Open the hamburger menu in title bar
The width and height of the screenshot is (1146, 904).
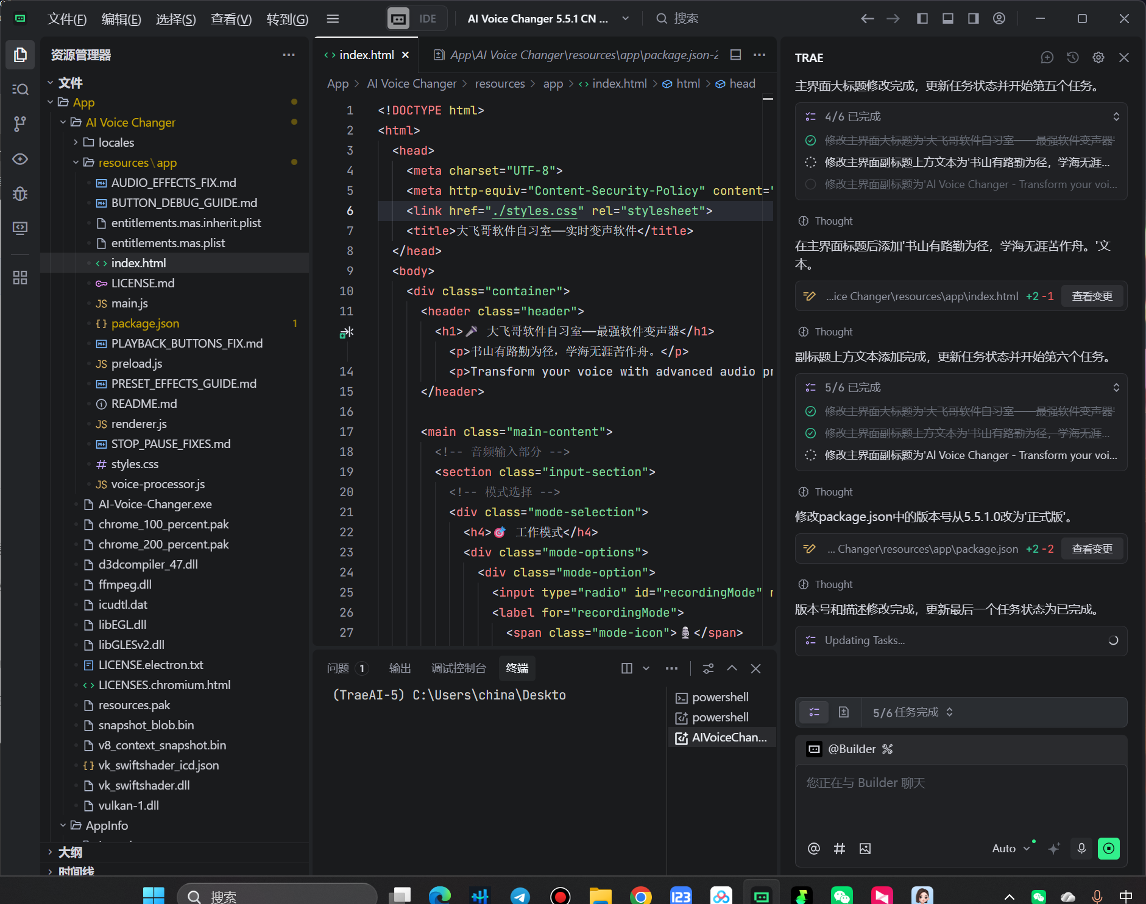333,19
